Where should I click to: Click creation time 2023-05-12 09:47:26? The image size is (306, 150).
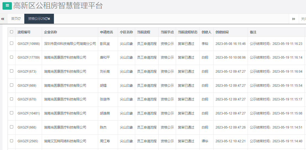point(231,127)
